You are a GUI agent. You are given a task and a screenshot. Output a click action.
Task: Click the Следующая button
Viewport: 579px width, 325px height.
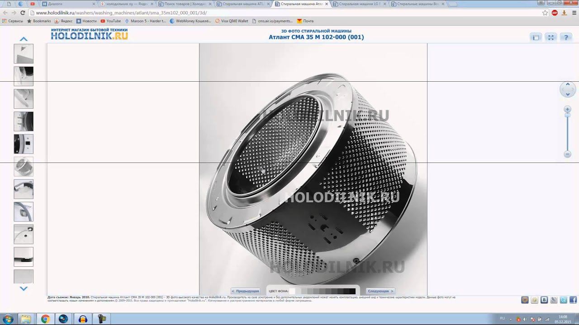[380, 291]
